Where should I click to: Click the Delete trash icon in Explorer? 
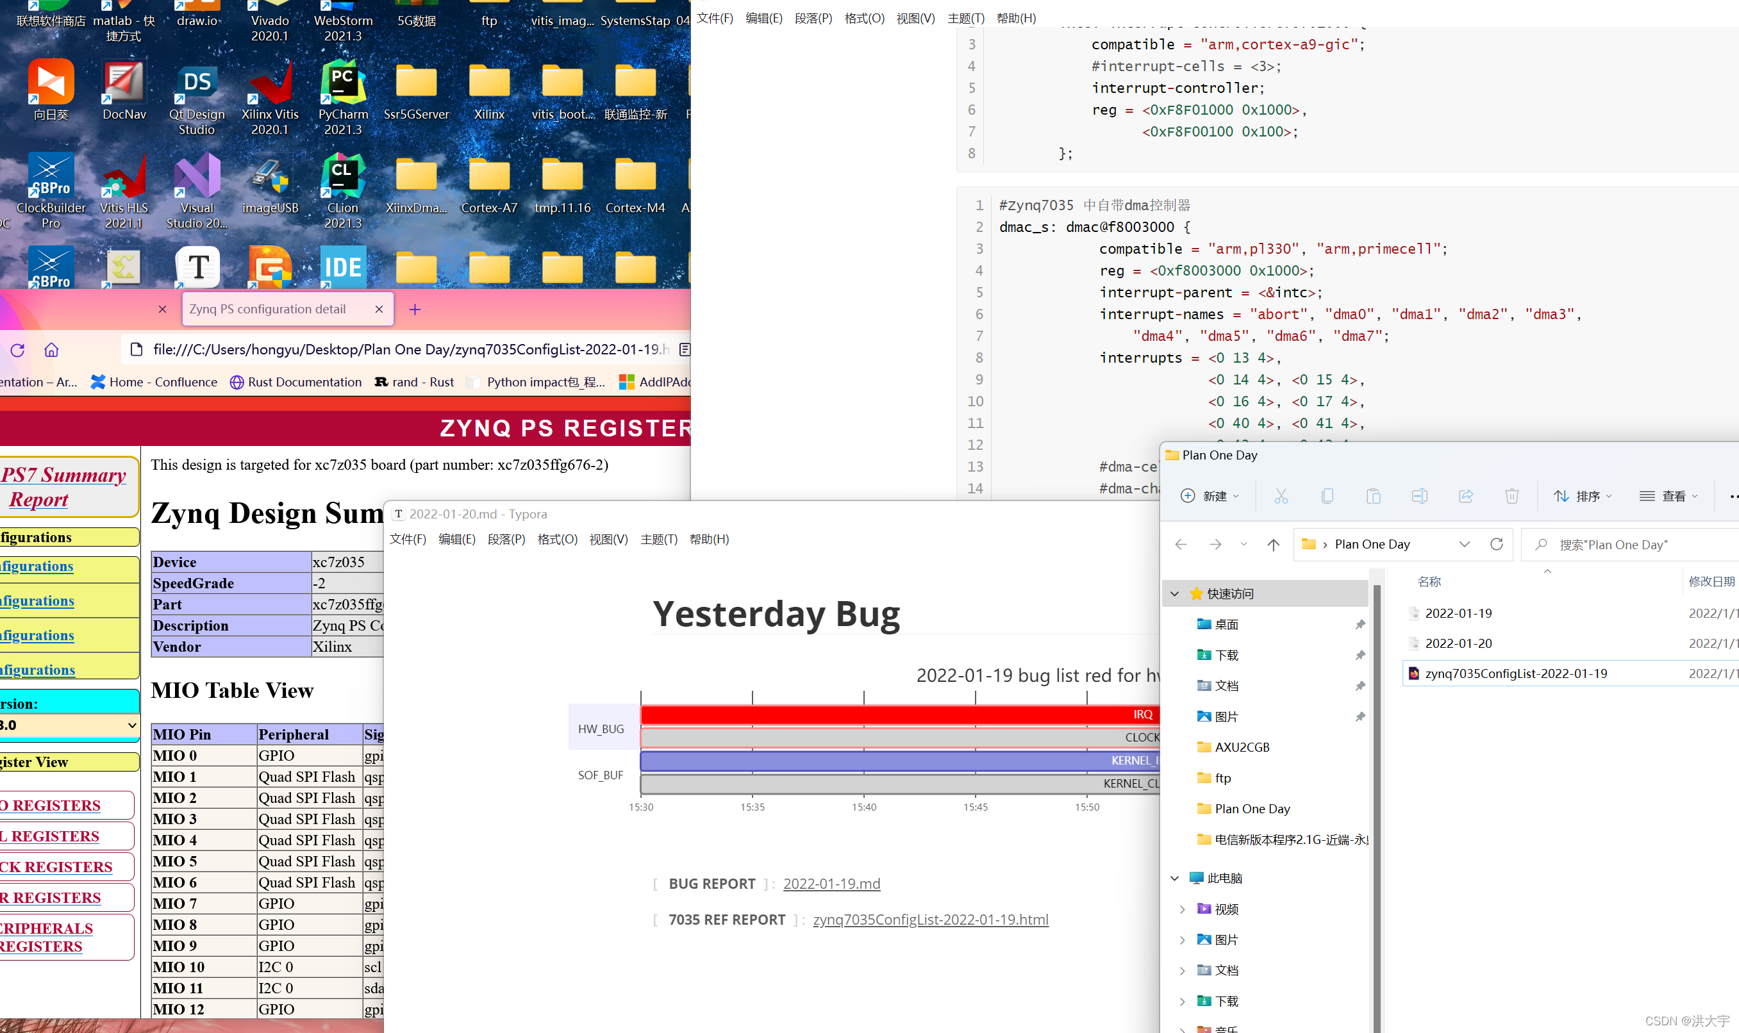click(1511, 496)
